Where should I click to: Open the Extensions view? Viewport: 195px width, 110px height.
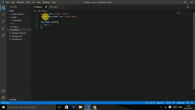3,35
